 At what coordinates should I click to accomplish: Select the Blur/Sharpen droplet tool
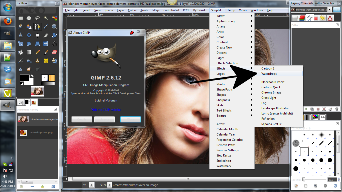[x=21, y=69]
